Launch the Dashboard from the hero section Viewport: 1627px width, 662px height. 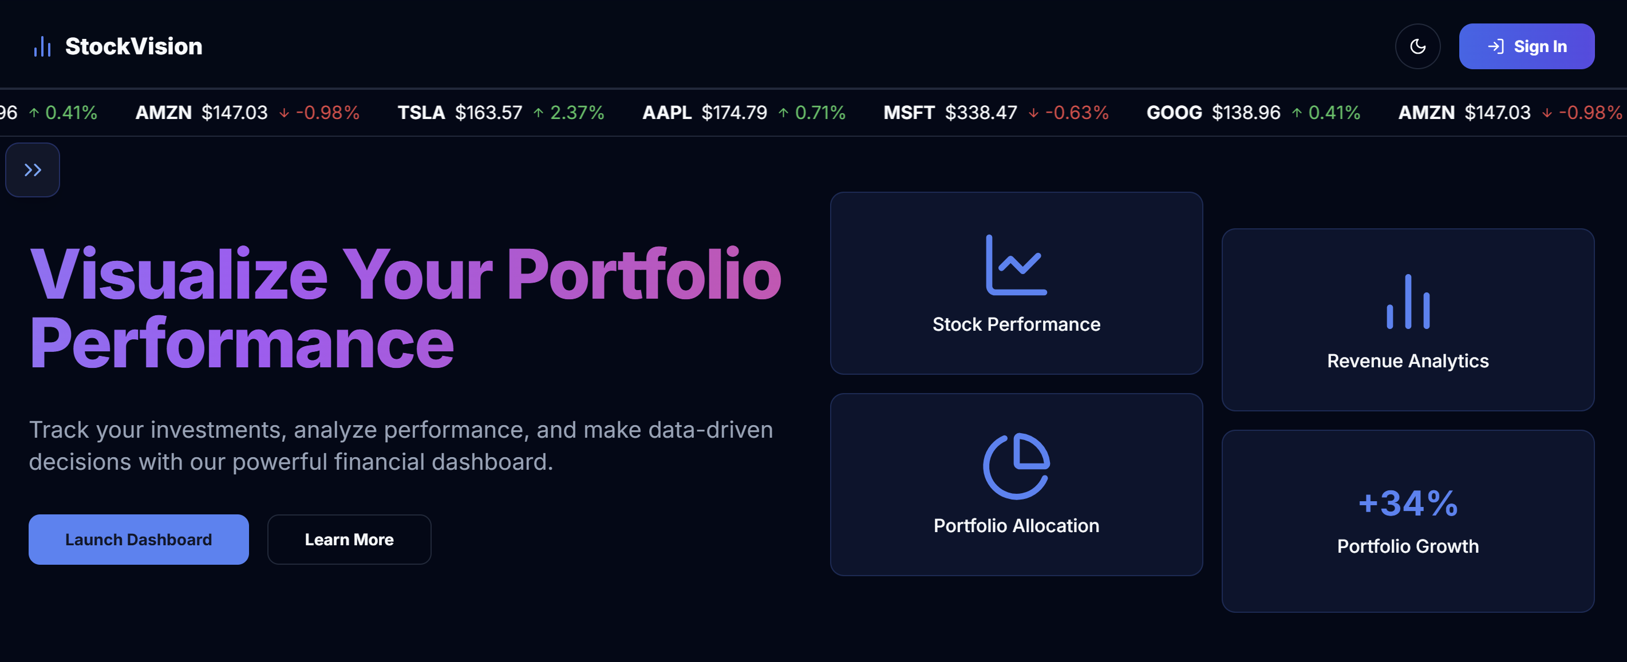click(x=139, y=540)
